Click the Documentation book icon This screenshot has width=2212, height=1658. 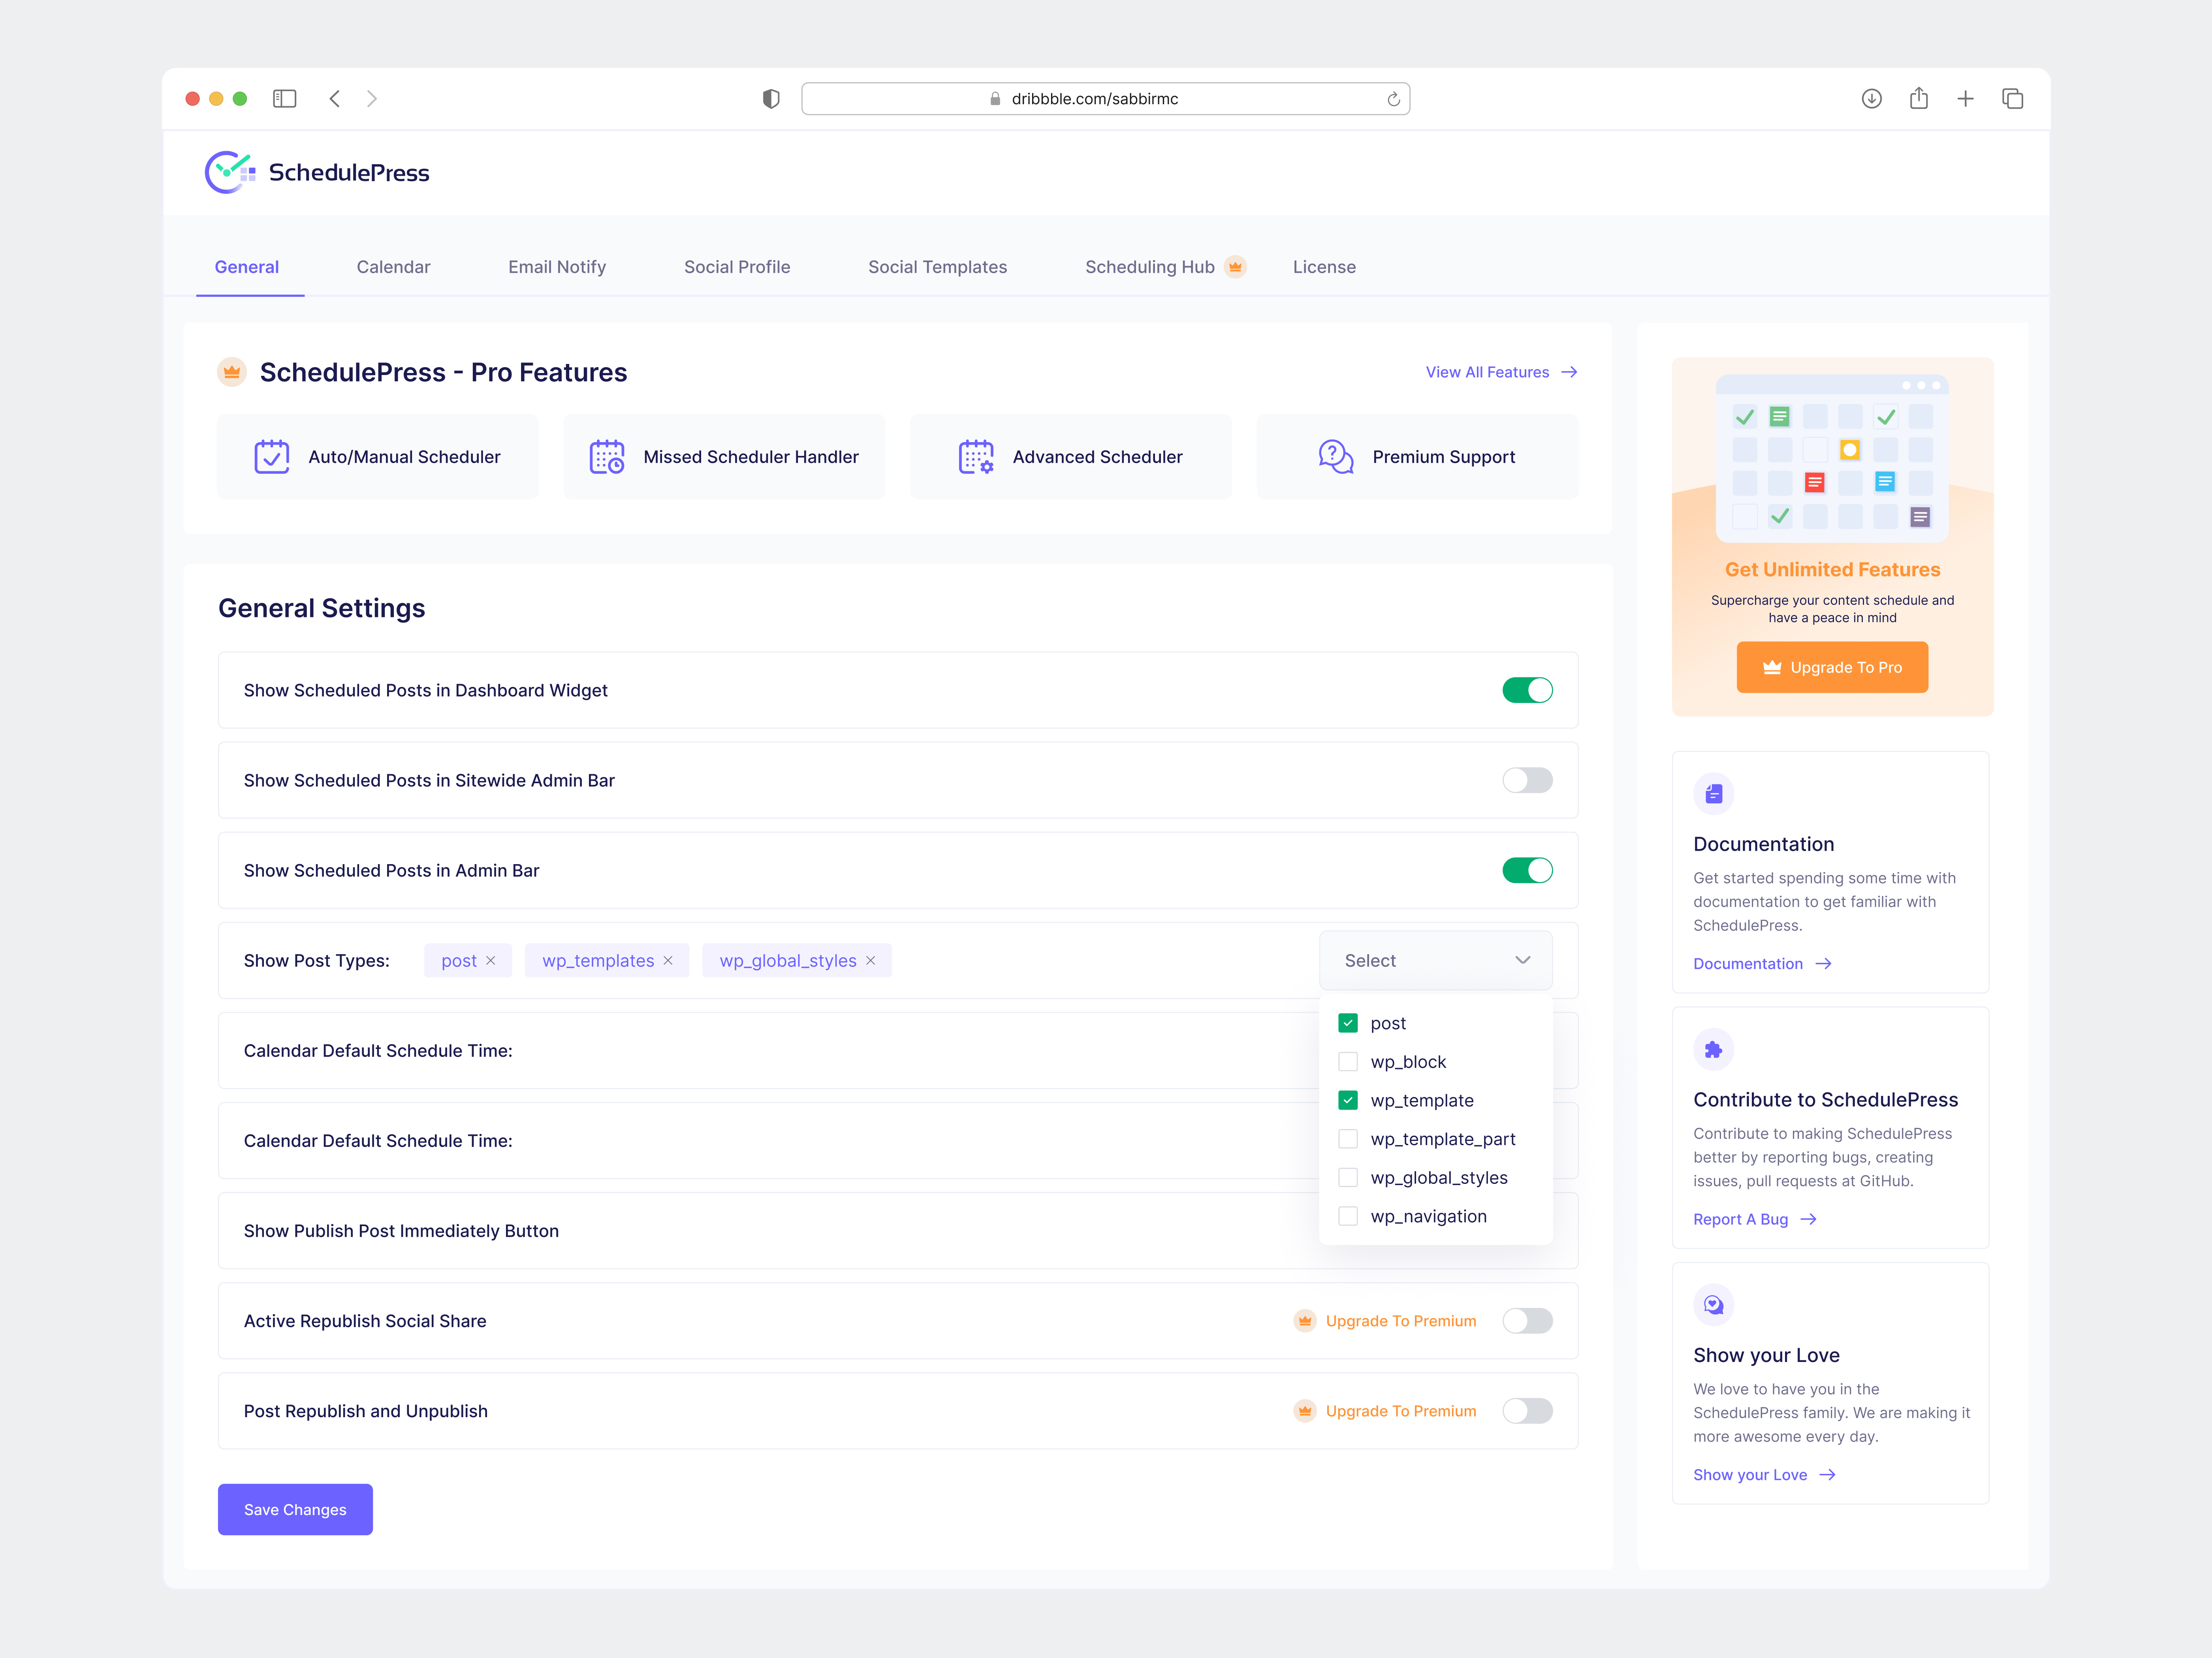click(1714, 793)
